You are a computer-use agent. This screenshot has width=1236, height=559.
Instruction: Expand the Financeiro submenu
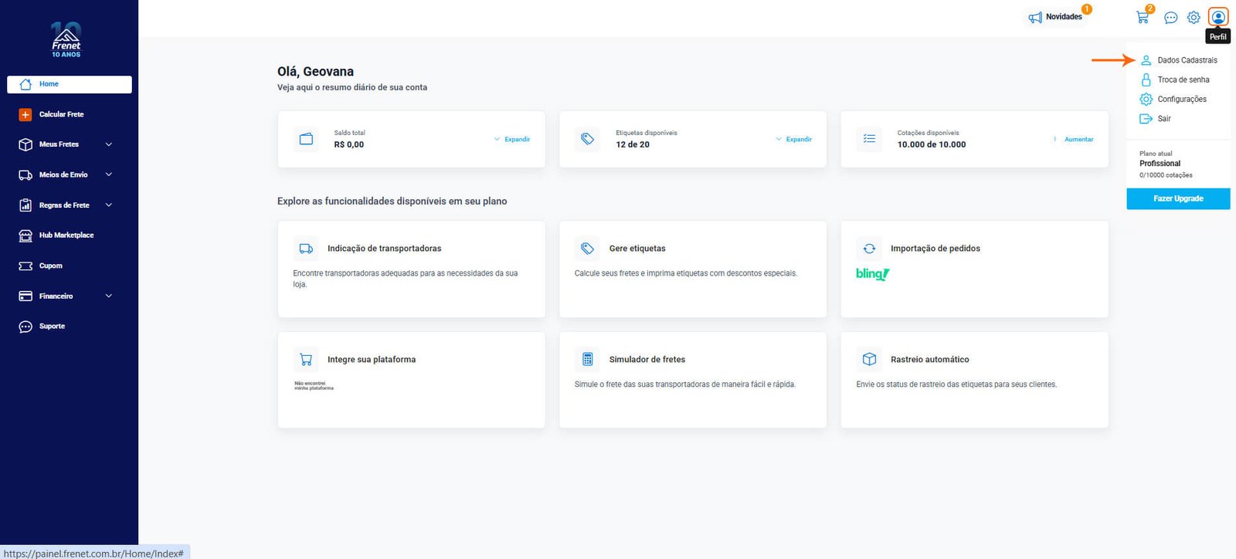point(108,296)
